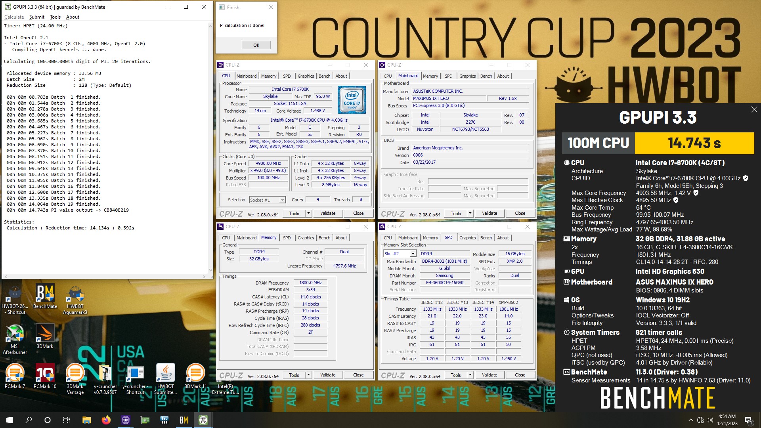This screenshot has height=428, width=761.
Task: Select About tab in CPU-Z SPD window
Action: 503,238
